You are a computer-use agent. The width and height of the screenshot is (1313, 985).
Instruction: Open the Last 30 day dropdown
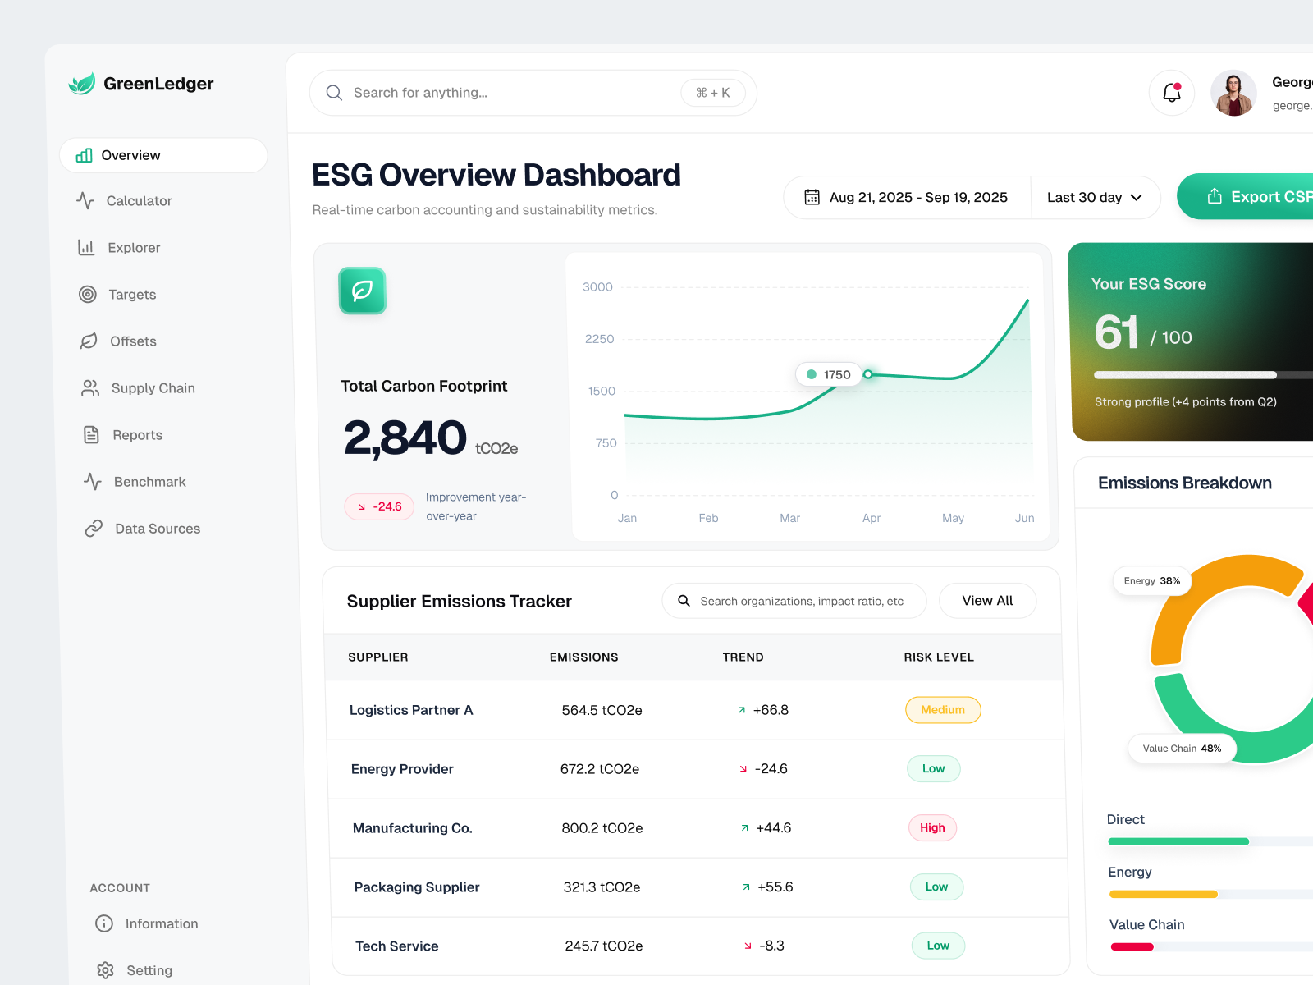(1095, 197)
